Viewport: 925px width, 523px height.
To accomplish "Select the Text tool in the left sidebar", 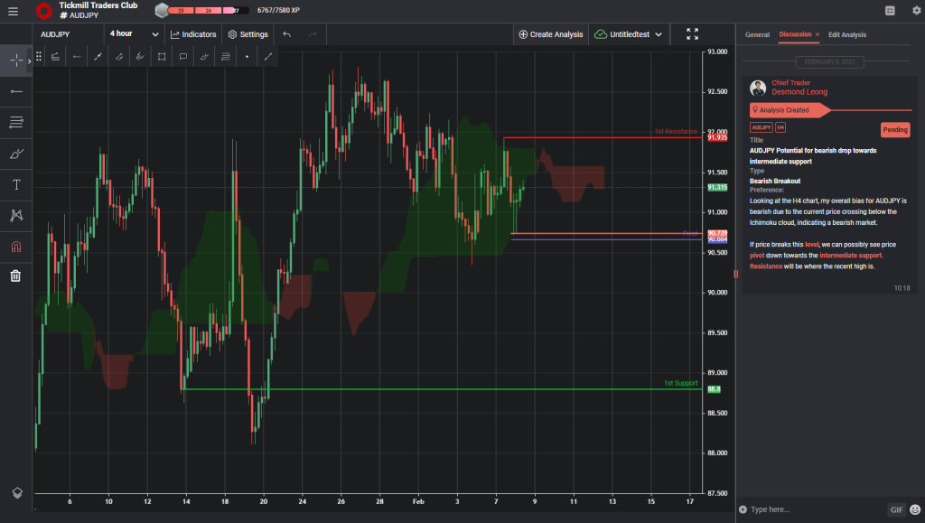I will 14,184.
